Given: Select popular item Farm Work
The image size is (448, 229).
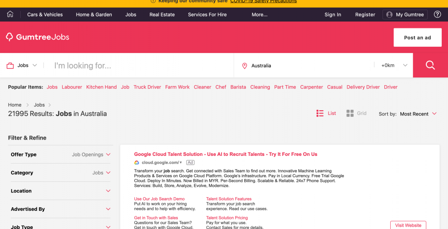Looking at the screenshot, I should (x=177, y=87).
